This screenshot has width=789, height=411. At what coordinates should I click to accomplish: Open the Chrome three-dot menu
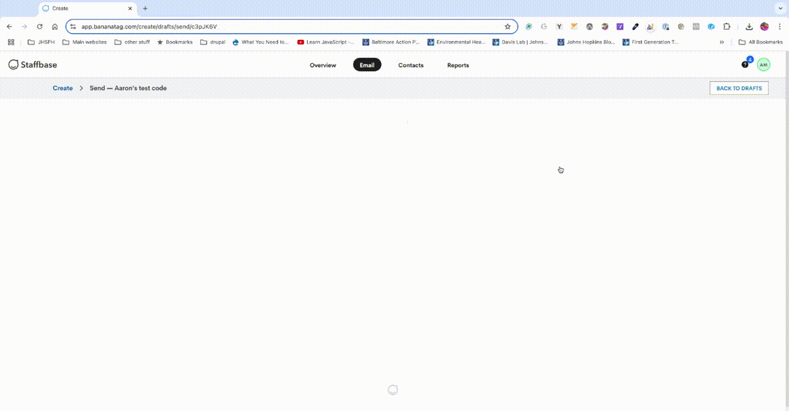click(779, 26)
